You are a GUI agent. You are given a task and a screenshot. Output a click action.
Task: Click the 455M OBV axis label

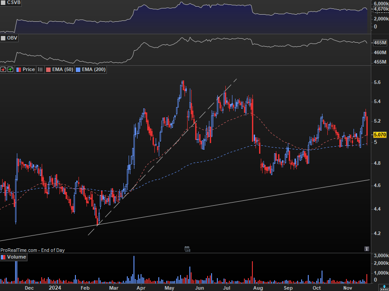pos(380,62)
